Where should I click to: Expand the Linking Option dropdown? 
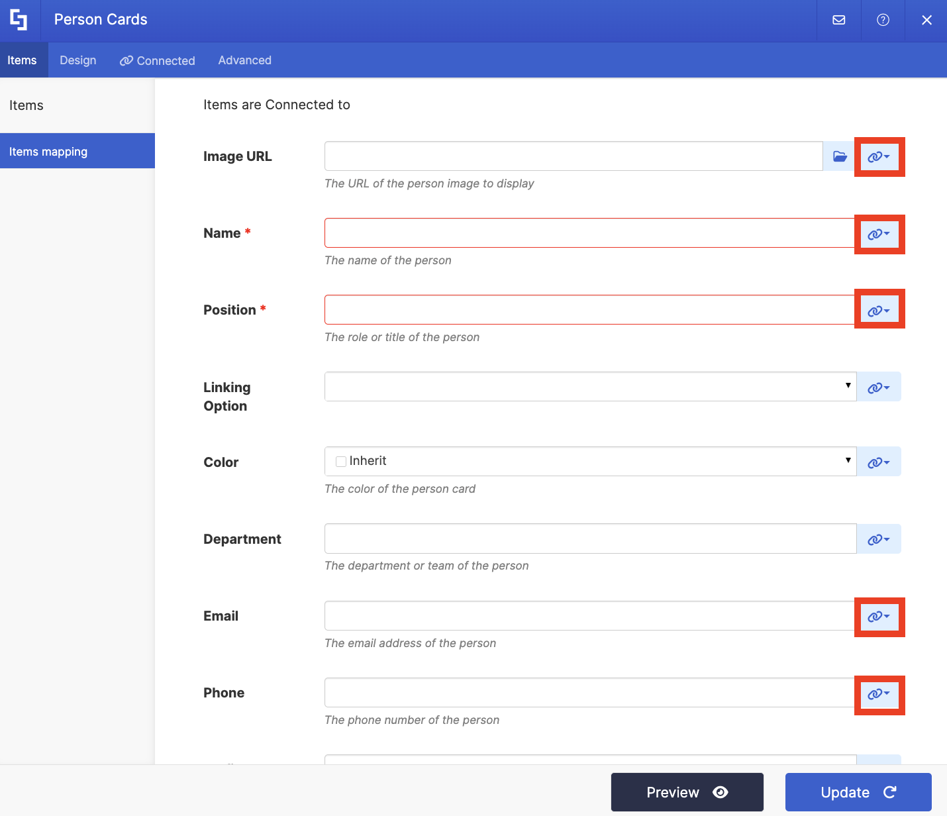[x=590, y=386]
